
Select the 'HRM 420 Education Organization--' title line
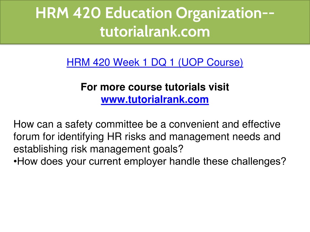coord(155,13)
